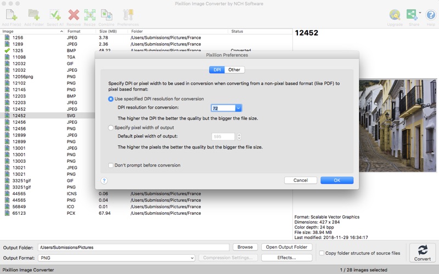Click the Effects... button
This screenshot has height=274, width=439.
point(286,258)
